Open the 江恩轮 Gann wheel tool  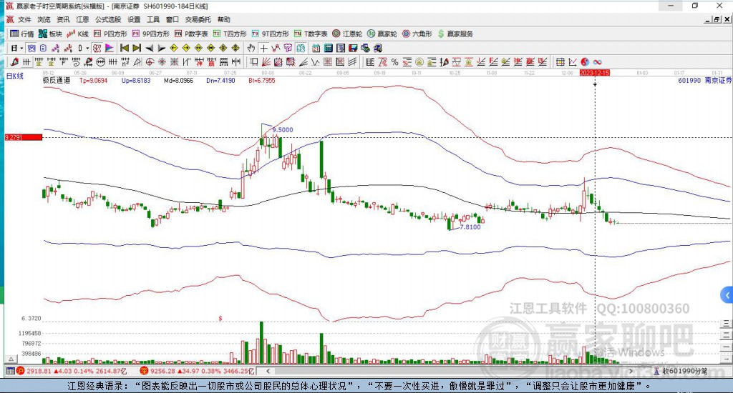pos(347,34)
